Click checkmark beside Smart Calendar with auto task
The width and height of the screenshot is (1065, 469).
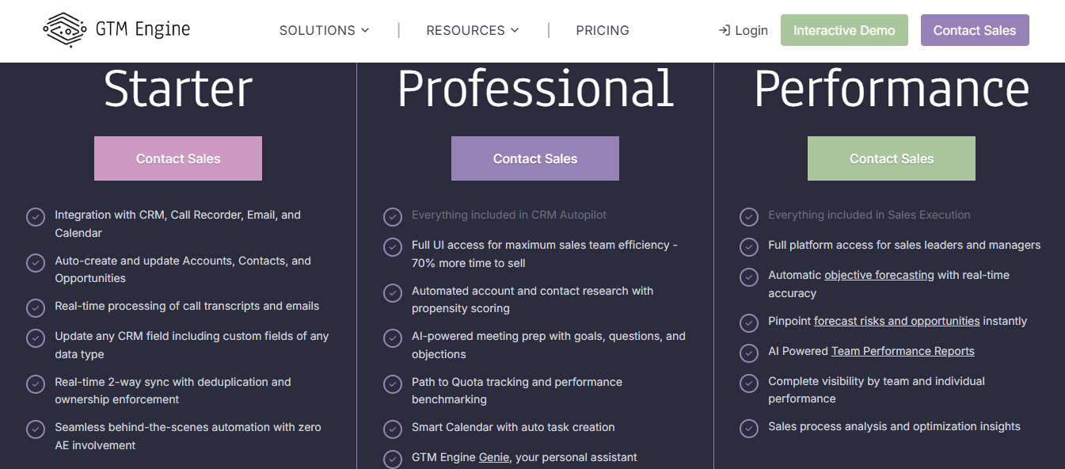pos(393,429)
